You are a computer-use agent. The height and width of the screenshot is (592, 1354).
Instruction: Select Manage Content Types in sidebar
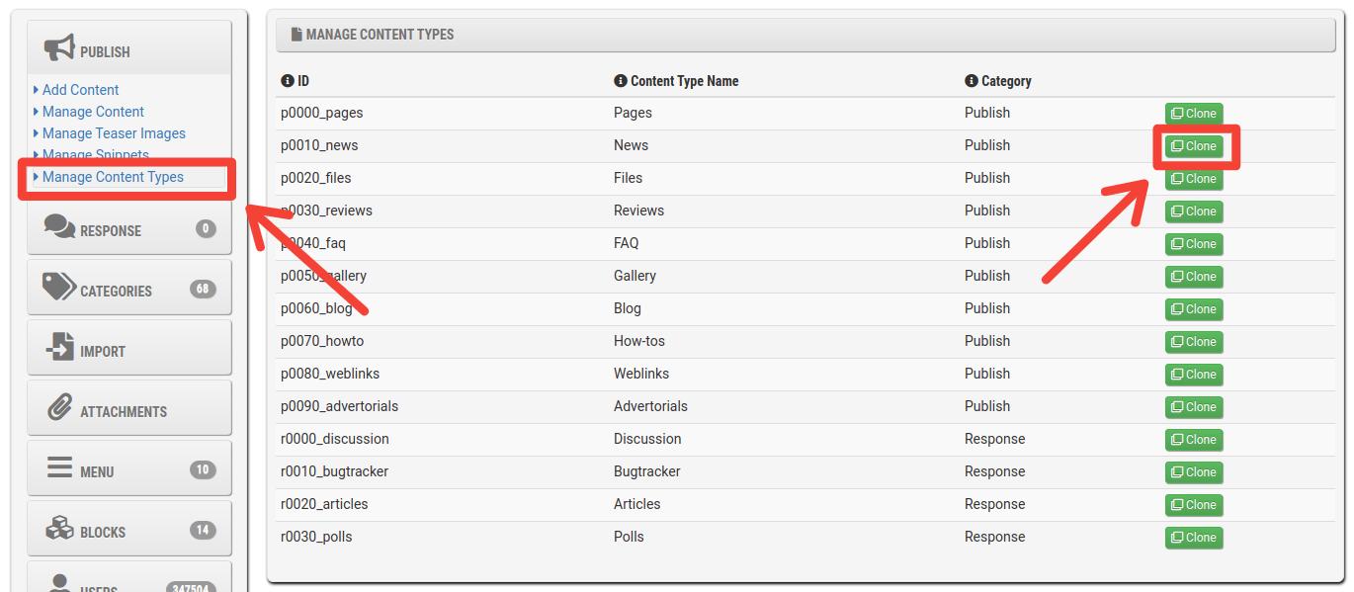[x=113, y=177]
